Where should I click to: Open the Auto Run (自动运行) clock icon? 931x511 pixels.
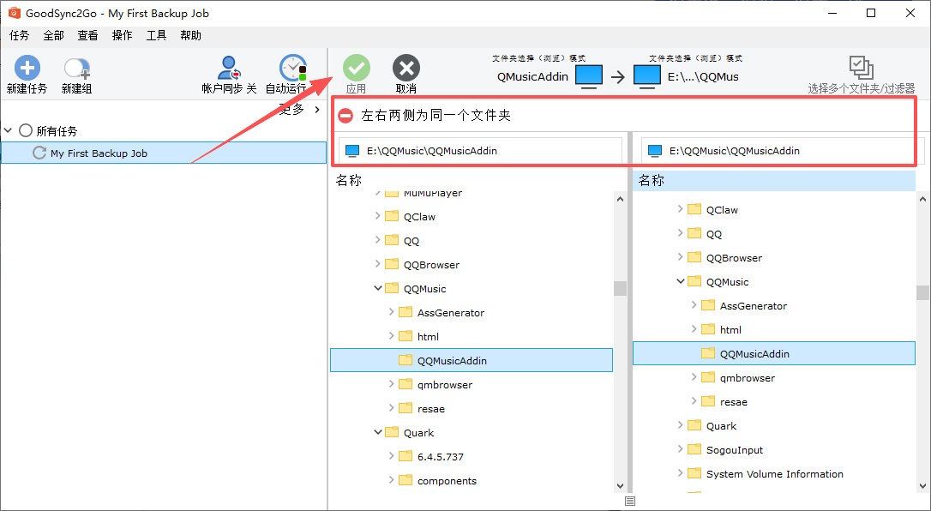tap(293, 68)
